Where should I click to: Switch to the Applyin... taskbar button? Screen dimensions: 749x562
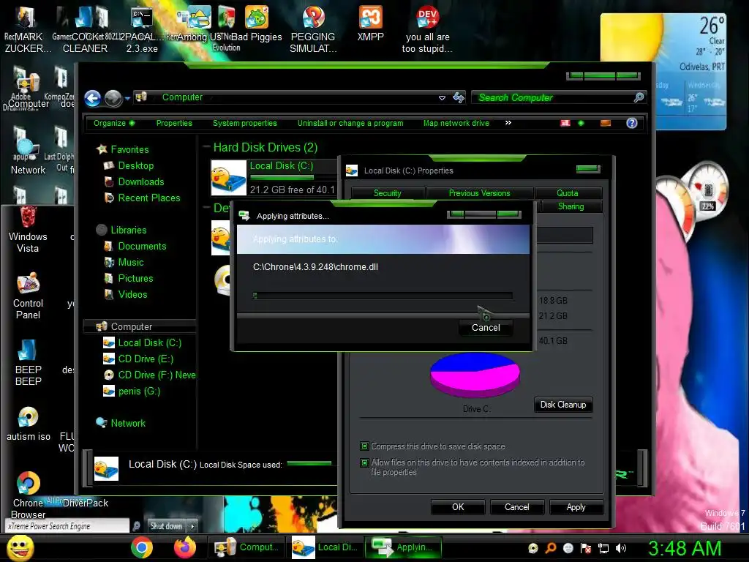pos(404,547)
